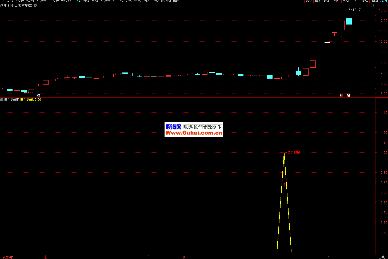Click month marker 6 on the time axis

184,257
